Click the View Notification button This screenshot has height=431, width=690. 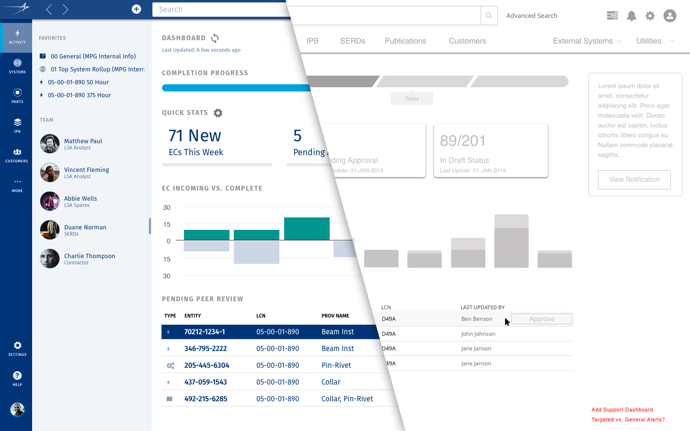634,180
